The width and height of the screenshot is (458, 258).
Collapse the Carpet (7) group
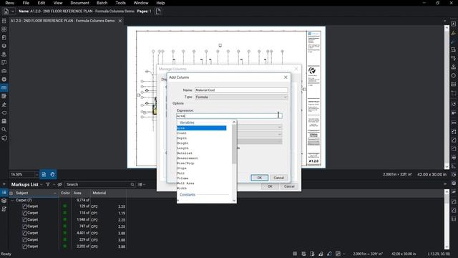(12, 201)
